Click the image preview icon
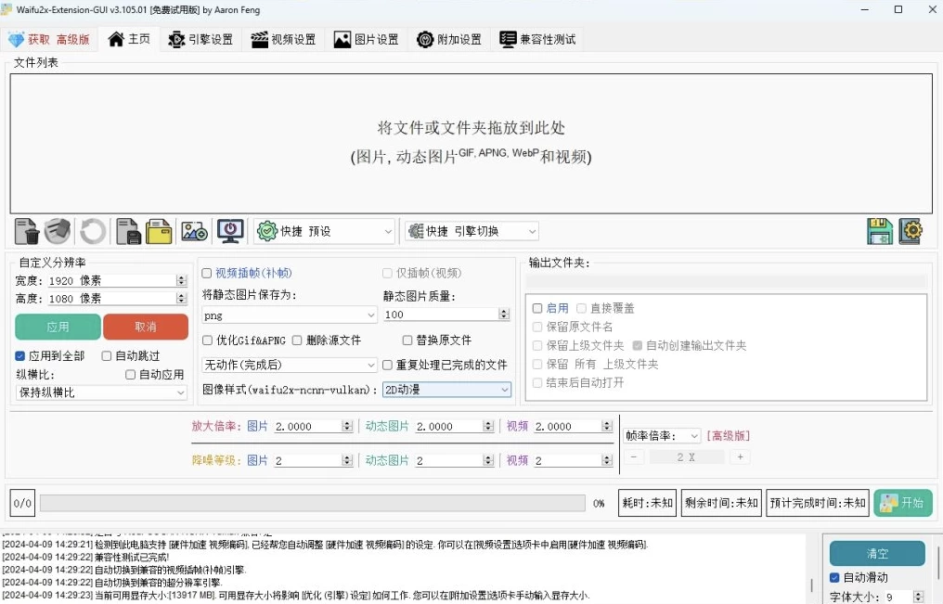This screenshot has height=604, width=943. pyautogui.click(x=193, y=231)
